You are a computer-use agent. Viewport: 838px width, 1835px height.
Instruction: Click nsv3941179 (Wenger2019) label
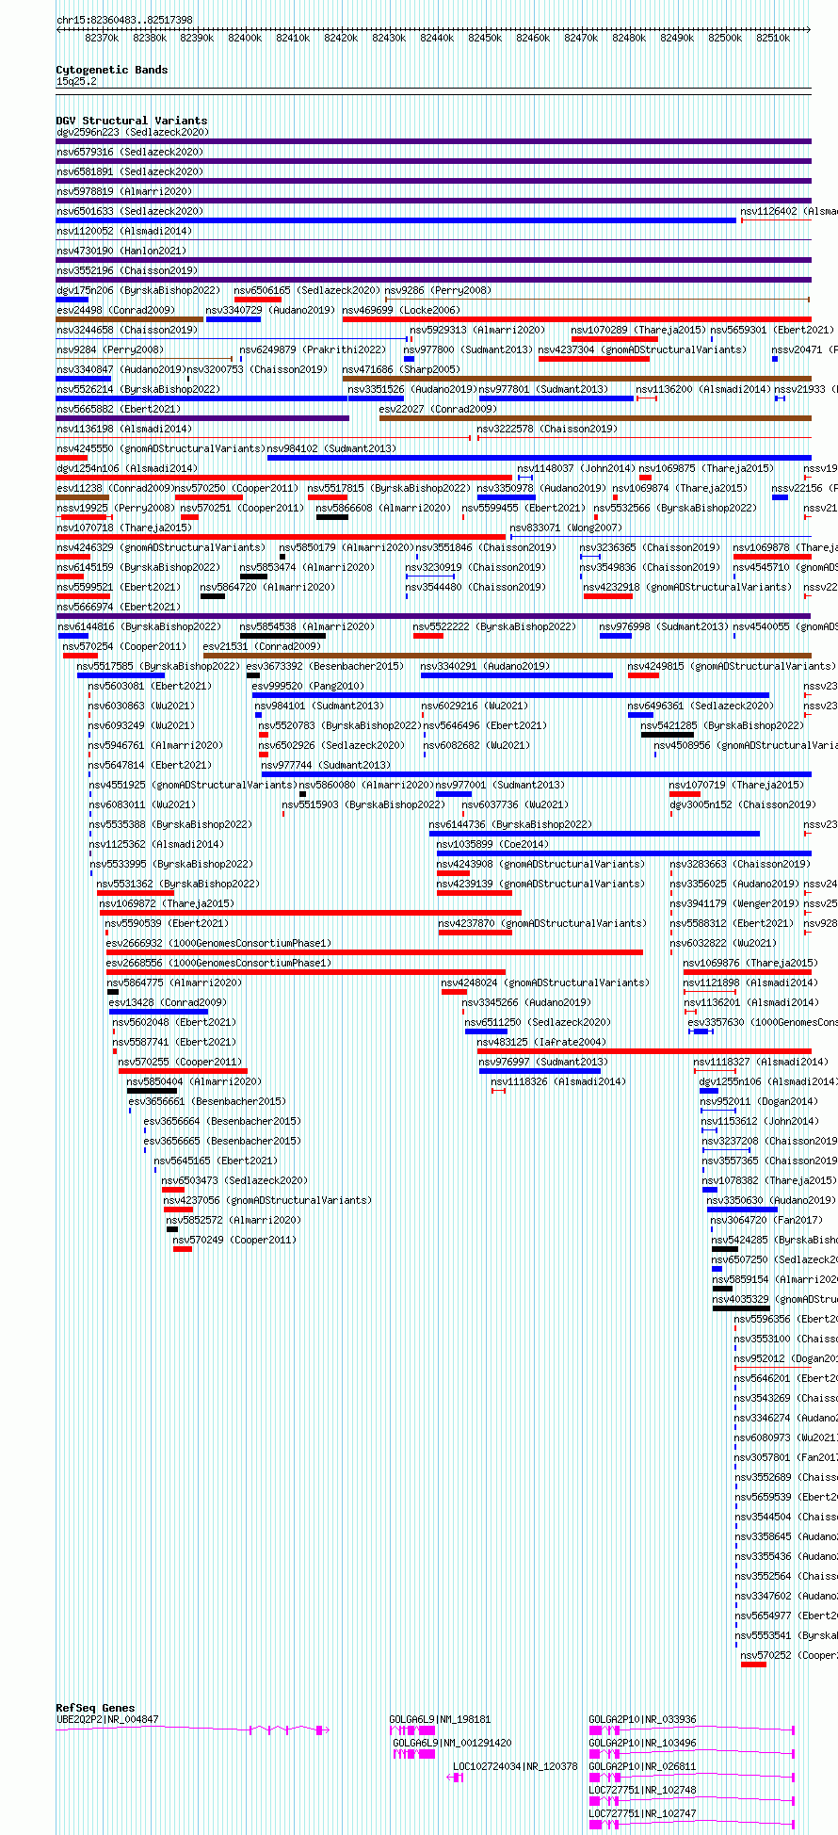pyautogui.click(x=734, y=903)
